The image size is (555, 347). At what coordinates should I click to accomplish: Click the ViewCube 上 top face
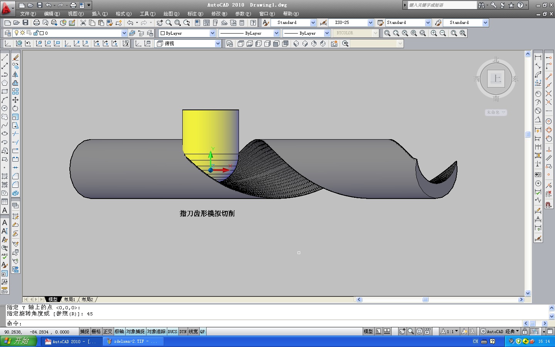496,79
